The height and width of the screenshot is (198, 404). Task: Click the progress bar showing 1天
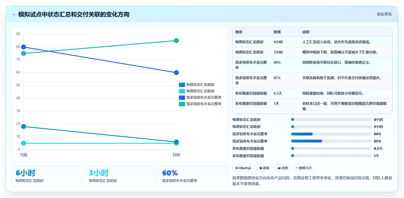(331, 156)
